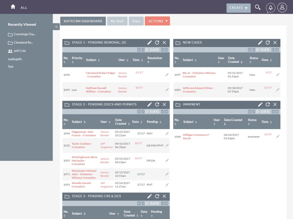Open mailtojeffc recent item
This screenshot has width=293, height=219.
point(15,59)
